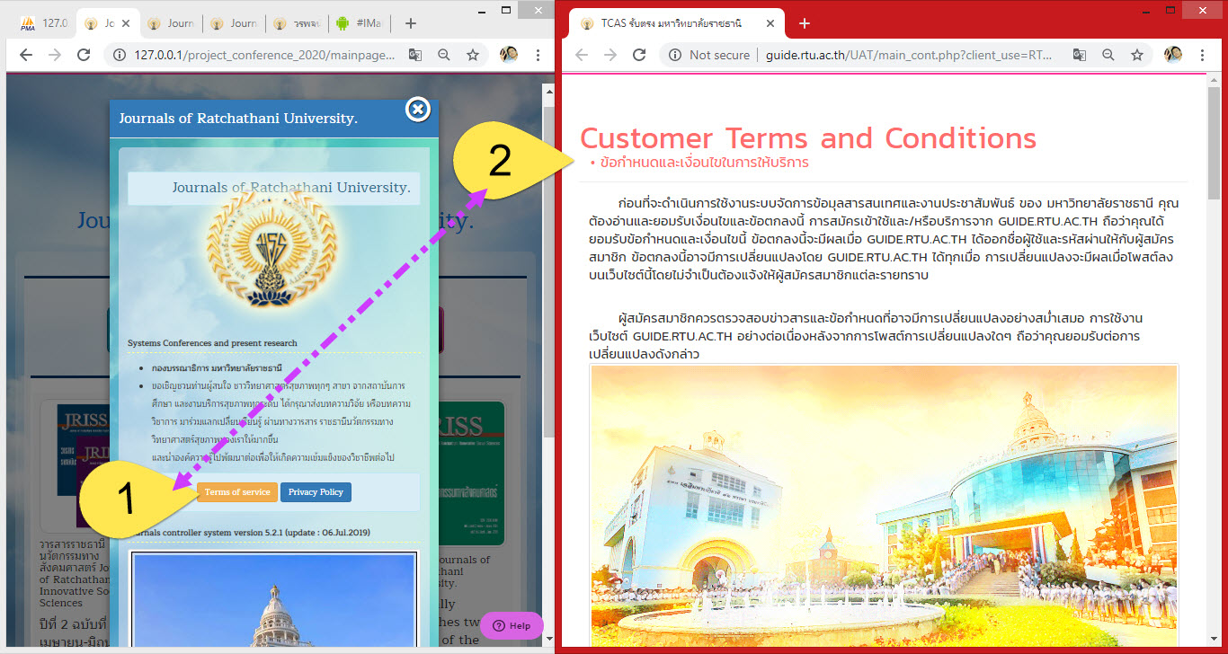Screen dimensions: 1228x654
Task: Open profile avatar in left browser window
Action: click(x=509, y=55)
